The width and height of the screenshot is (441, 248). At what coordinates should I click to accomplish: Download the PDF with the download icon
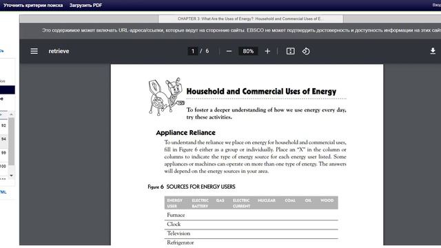click(433, 51)
